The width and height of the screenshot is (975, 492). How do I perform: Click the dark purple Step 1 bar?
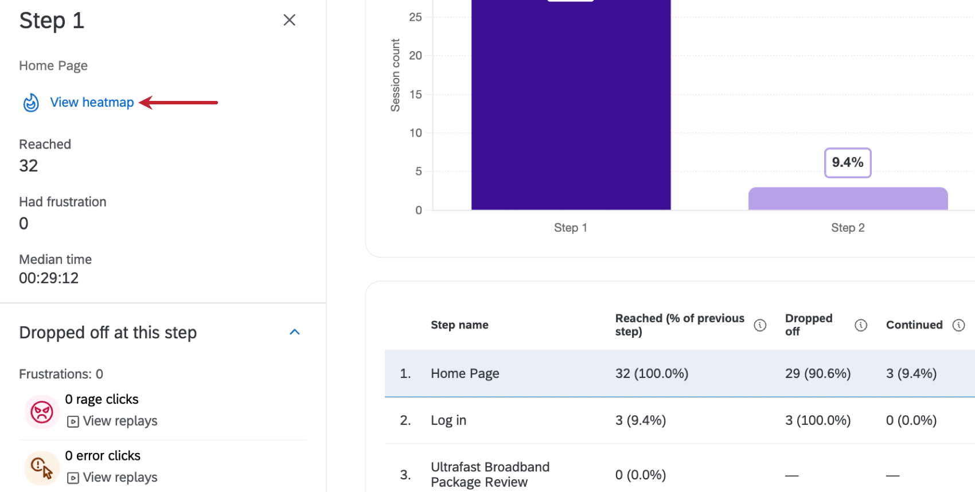click(x=571, y=115)
